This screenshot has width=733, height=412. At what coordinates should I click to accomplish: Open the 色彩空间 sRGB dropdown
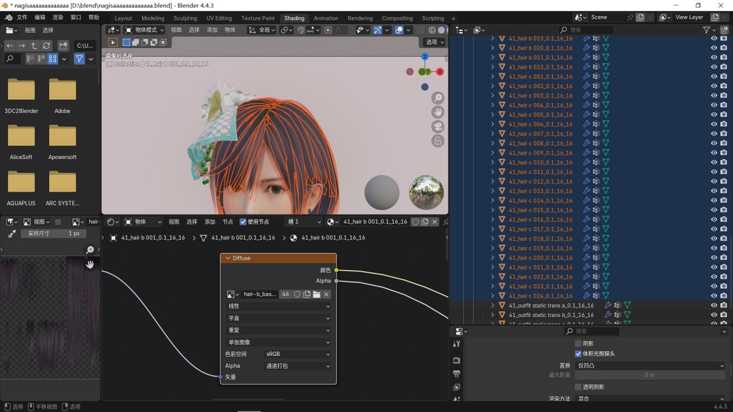coord(297,354)
